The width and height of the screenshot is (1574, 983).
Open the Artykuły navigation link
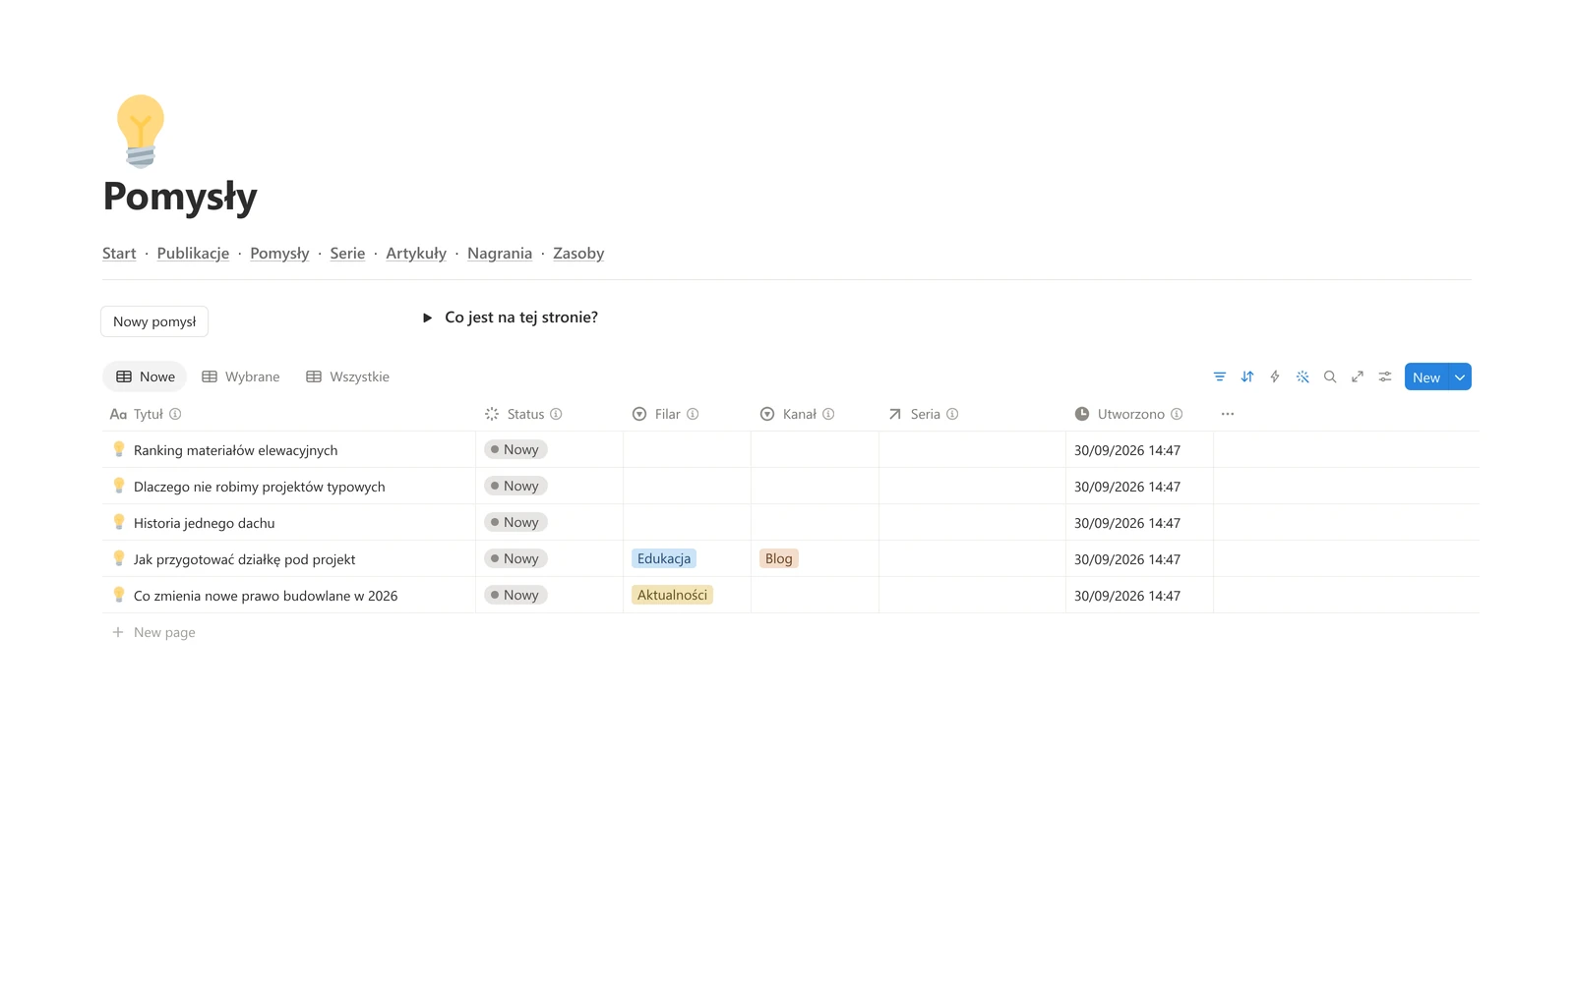tap(416, 253)
